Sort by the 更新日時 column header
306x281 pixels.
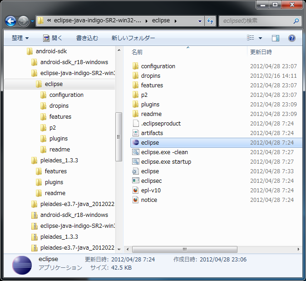pos(261,52)
